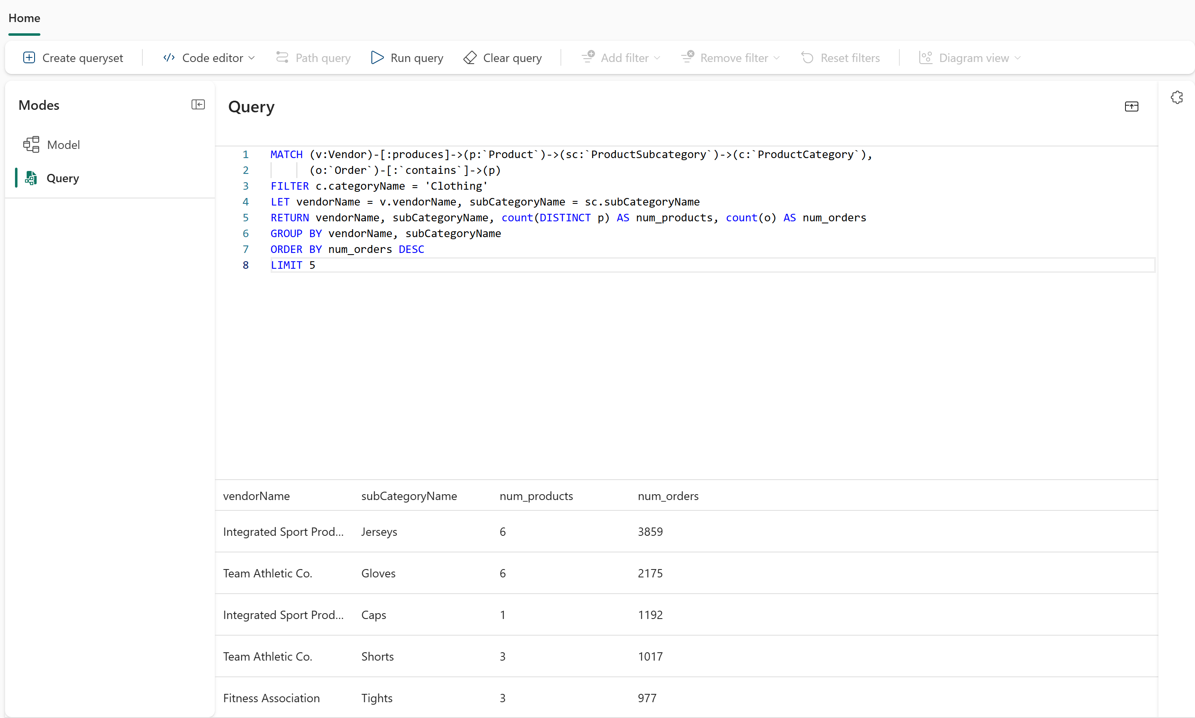Click the num_products column header

(536, 496)
